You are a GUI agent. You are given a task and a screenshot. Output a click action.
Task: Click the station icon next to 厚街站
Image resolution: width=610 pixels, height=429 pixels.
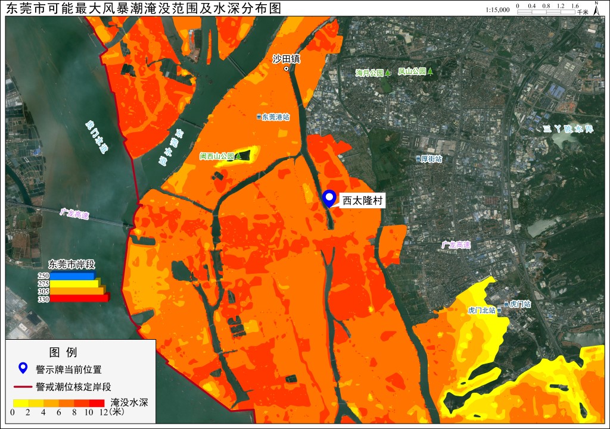(x=418, y=159)
